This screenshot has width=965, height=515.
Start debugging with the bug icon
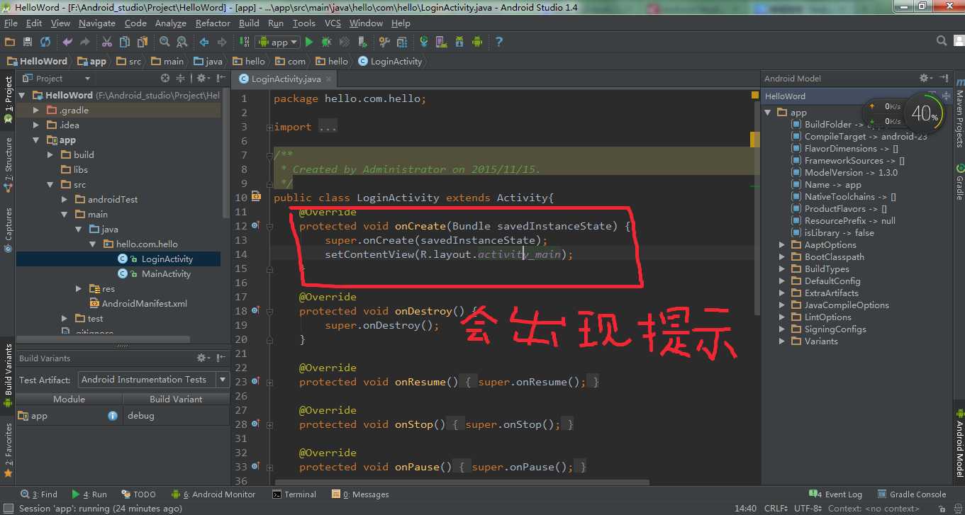[x=328, y=42]
